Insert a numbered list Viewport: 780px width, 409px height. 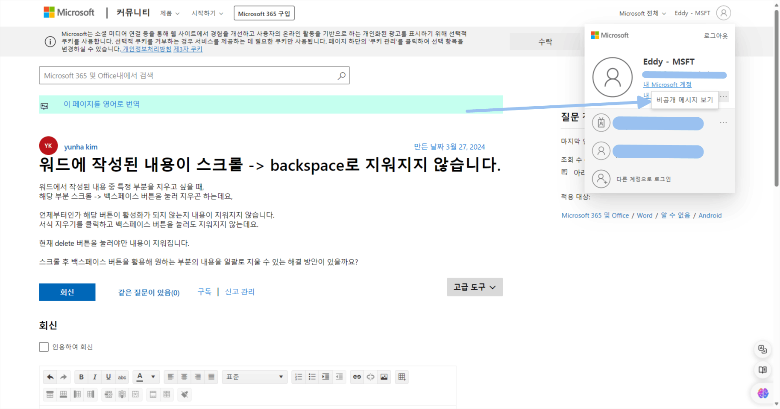tap(299, 377)
